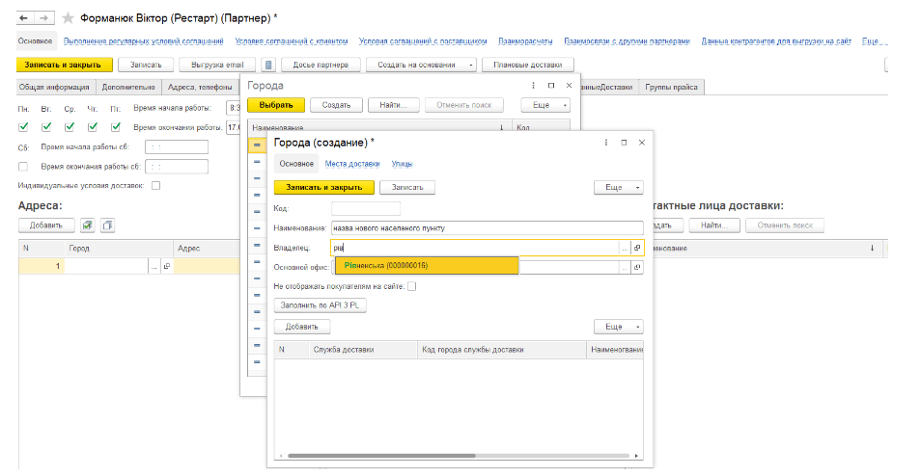Toggle the Не отображать покупателям на сайте checkbox
The width and height of the screenshot is (921, 476).
pyautogui.click(x=412, y=286)
